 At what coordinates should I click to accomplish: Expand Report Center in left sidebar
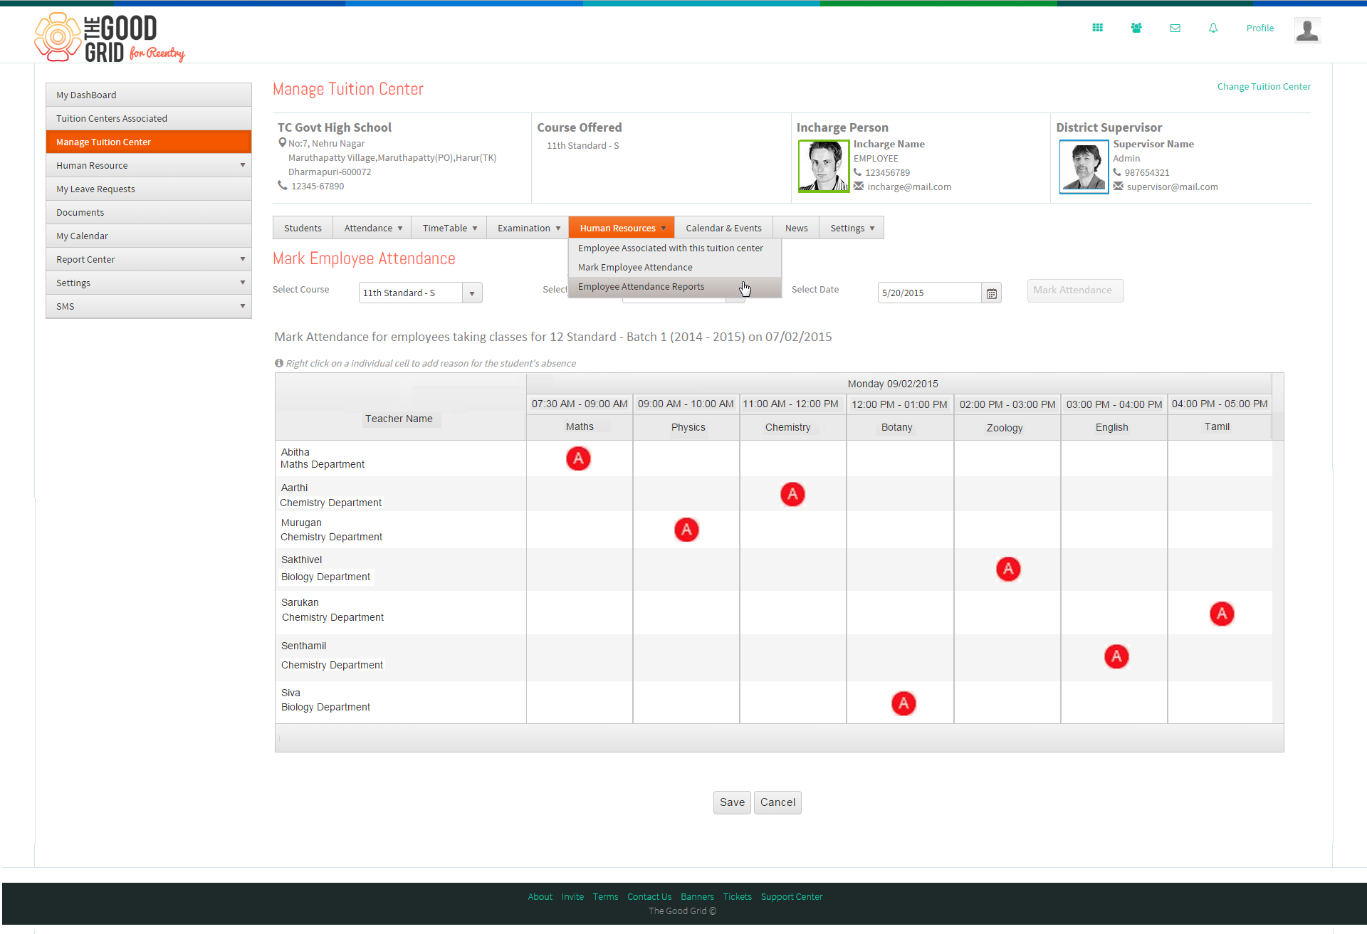tap(149, 259)
